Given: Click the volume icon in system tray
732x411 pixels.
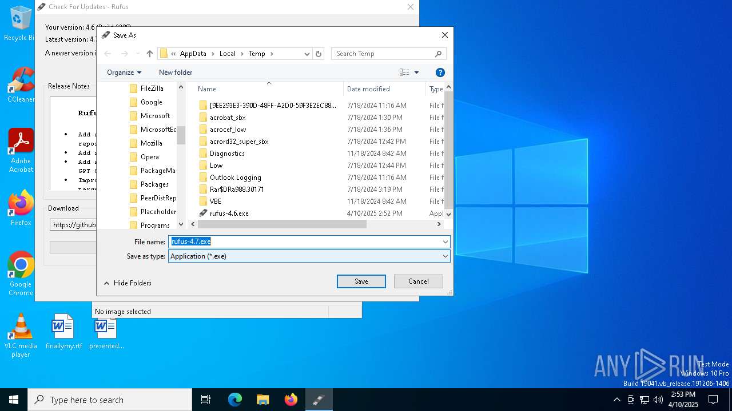Looking at the screenshot, I should (658, 400).
